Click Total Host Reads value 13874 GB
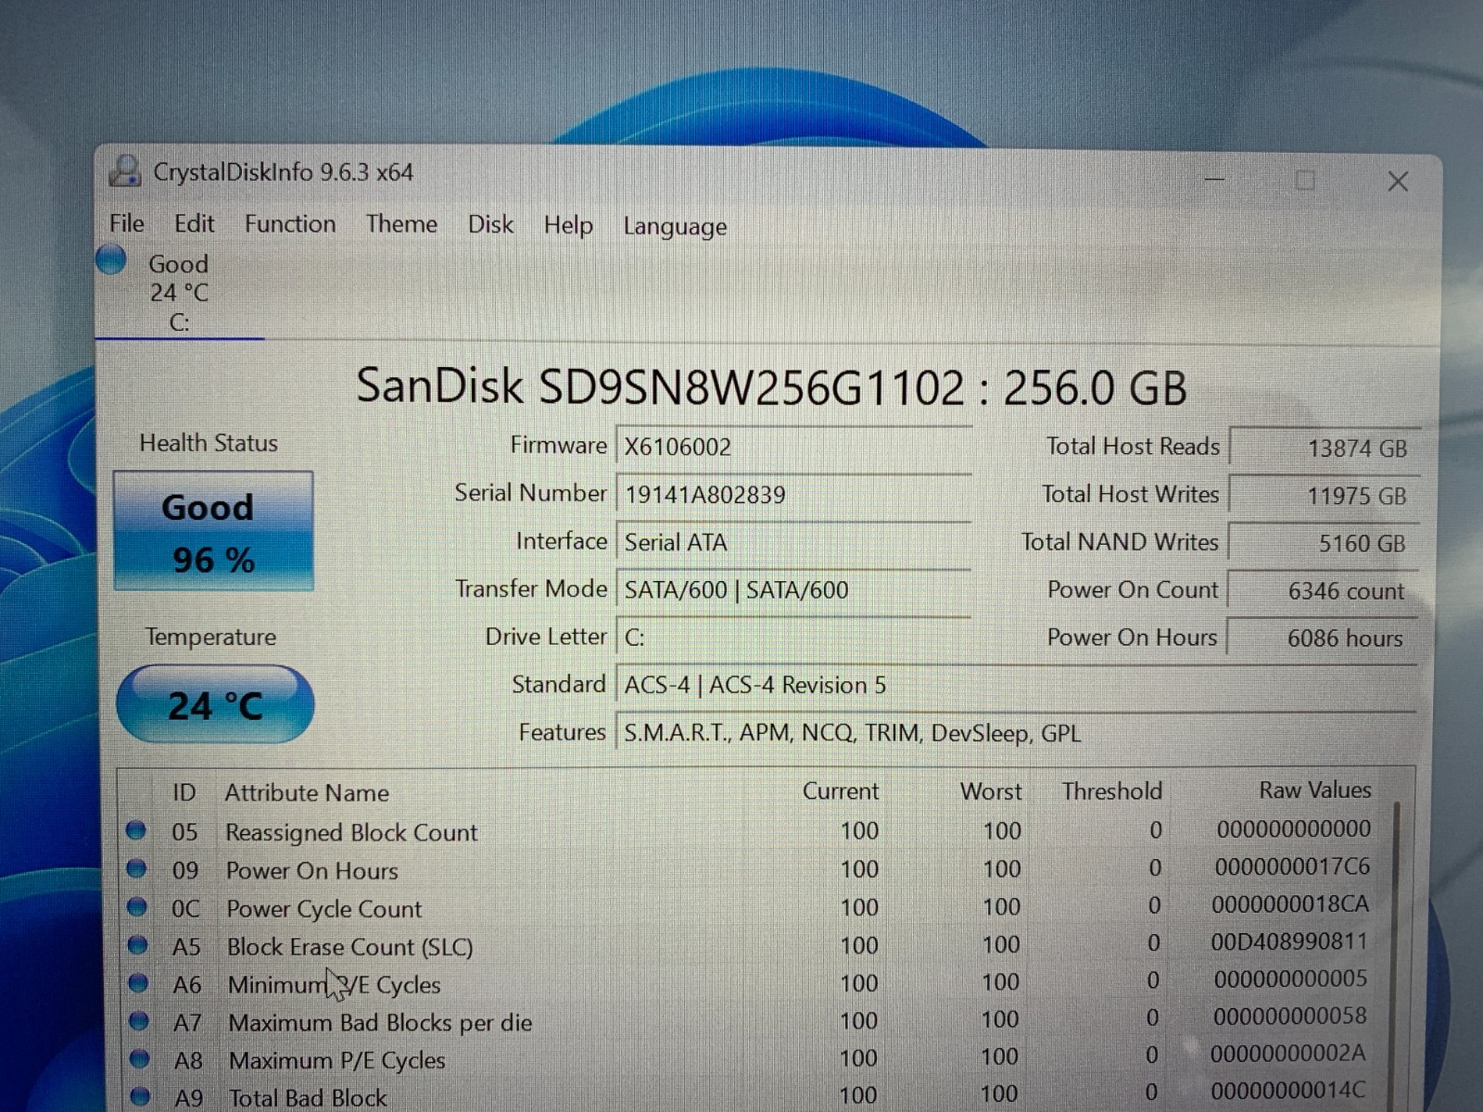 click(1324, 448)
